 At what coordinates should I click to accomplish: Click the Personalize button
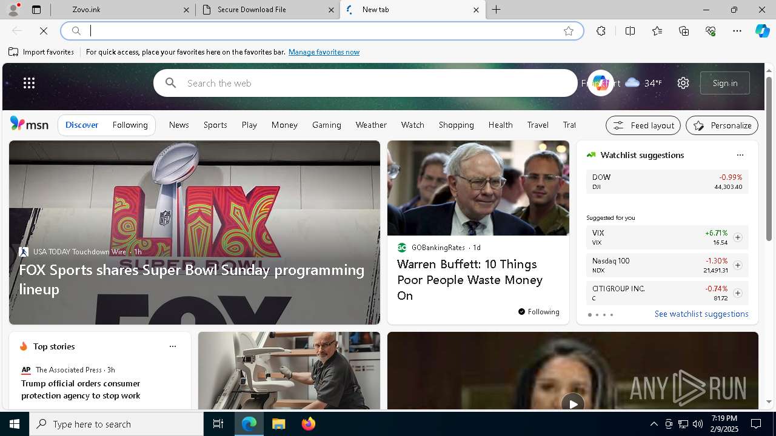[722, 125]
